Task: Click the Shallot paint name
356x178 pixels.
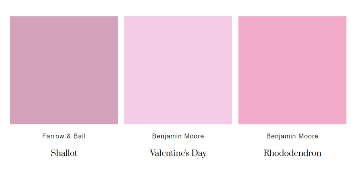Action: coord(64,153)
